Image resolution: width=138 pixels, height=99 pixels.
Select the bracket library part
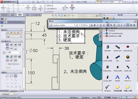pos(107,48)
